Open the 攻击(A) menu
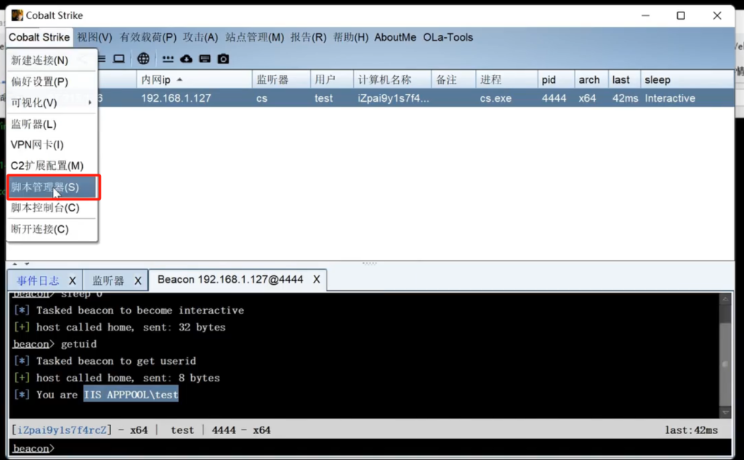744x460 pixels. coord(201,38)
